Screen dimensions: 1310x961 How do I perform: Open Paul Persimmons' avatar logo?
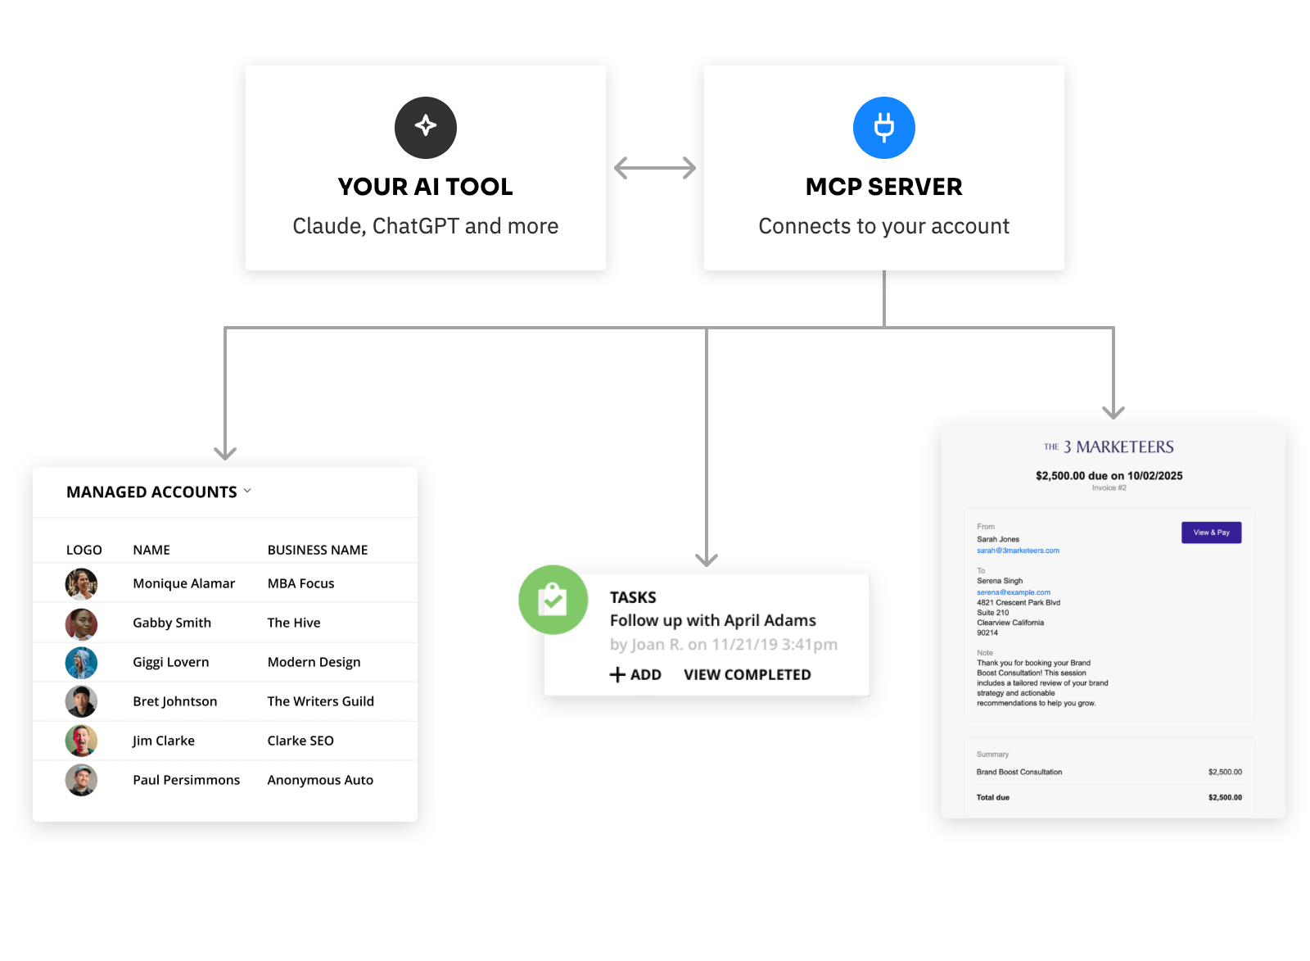tap(81, 780)
